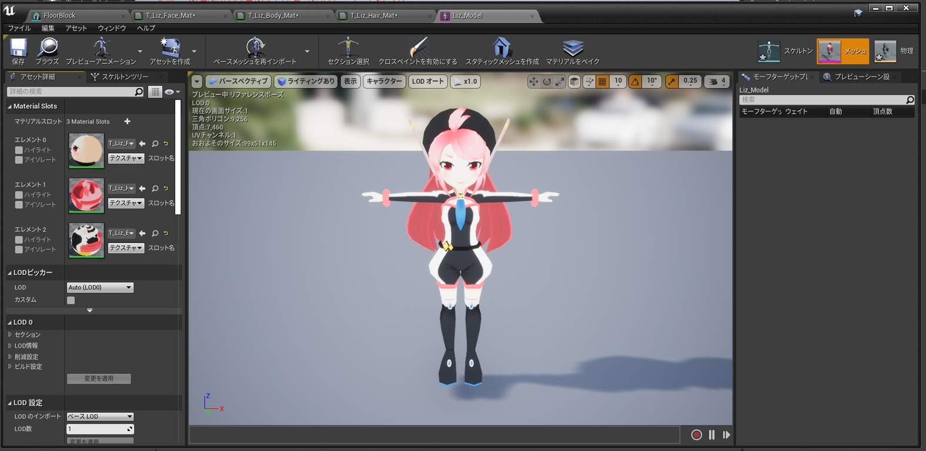Enable アイソレート for エレメント 2
Viewport: 926px width, 451px height.
click(19, 250)
